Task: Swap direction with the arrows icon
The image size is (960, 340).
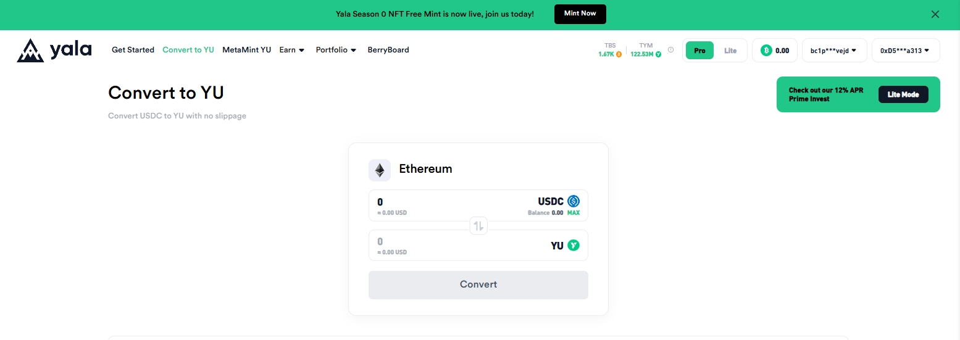Action: click(x=478, y=226)
